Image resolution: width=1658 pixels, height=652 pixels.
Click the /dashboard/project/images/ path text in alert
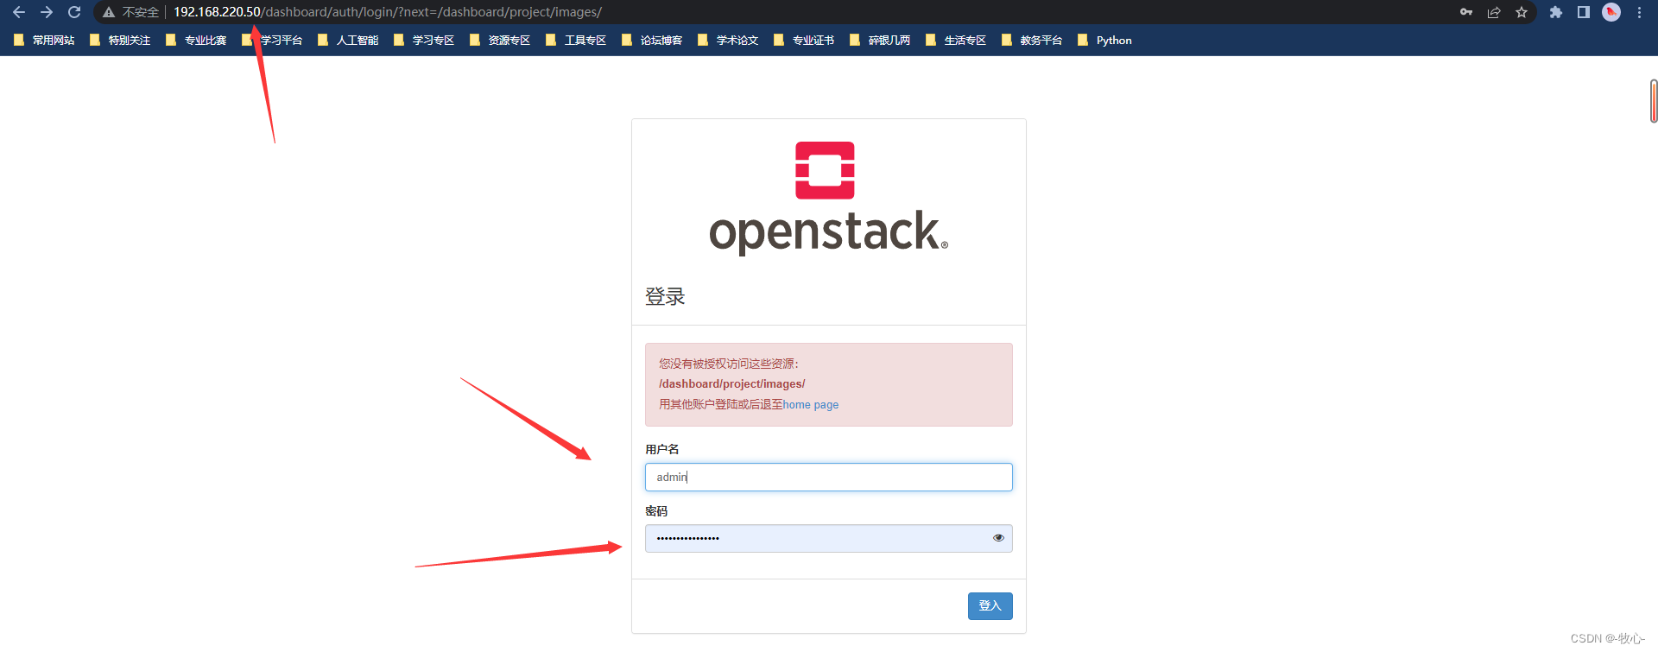[x=732, y=384]
